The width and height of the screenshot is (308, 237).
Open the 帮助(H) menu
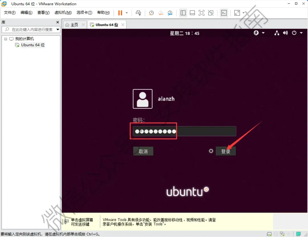click(x=104, y=13)
